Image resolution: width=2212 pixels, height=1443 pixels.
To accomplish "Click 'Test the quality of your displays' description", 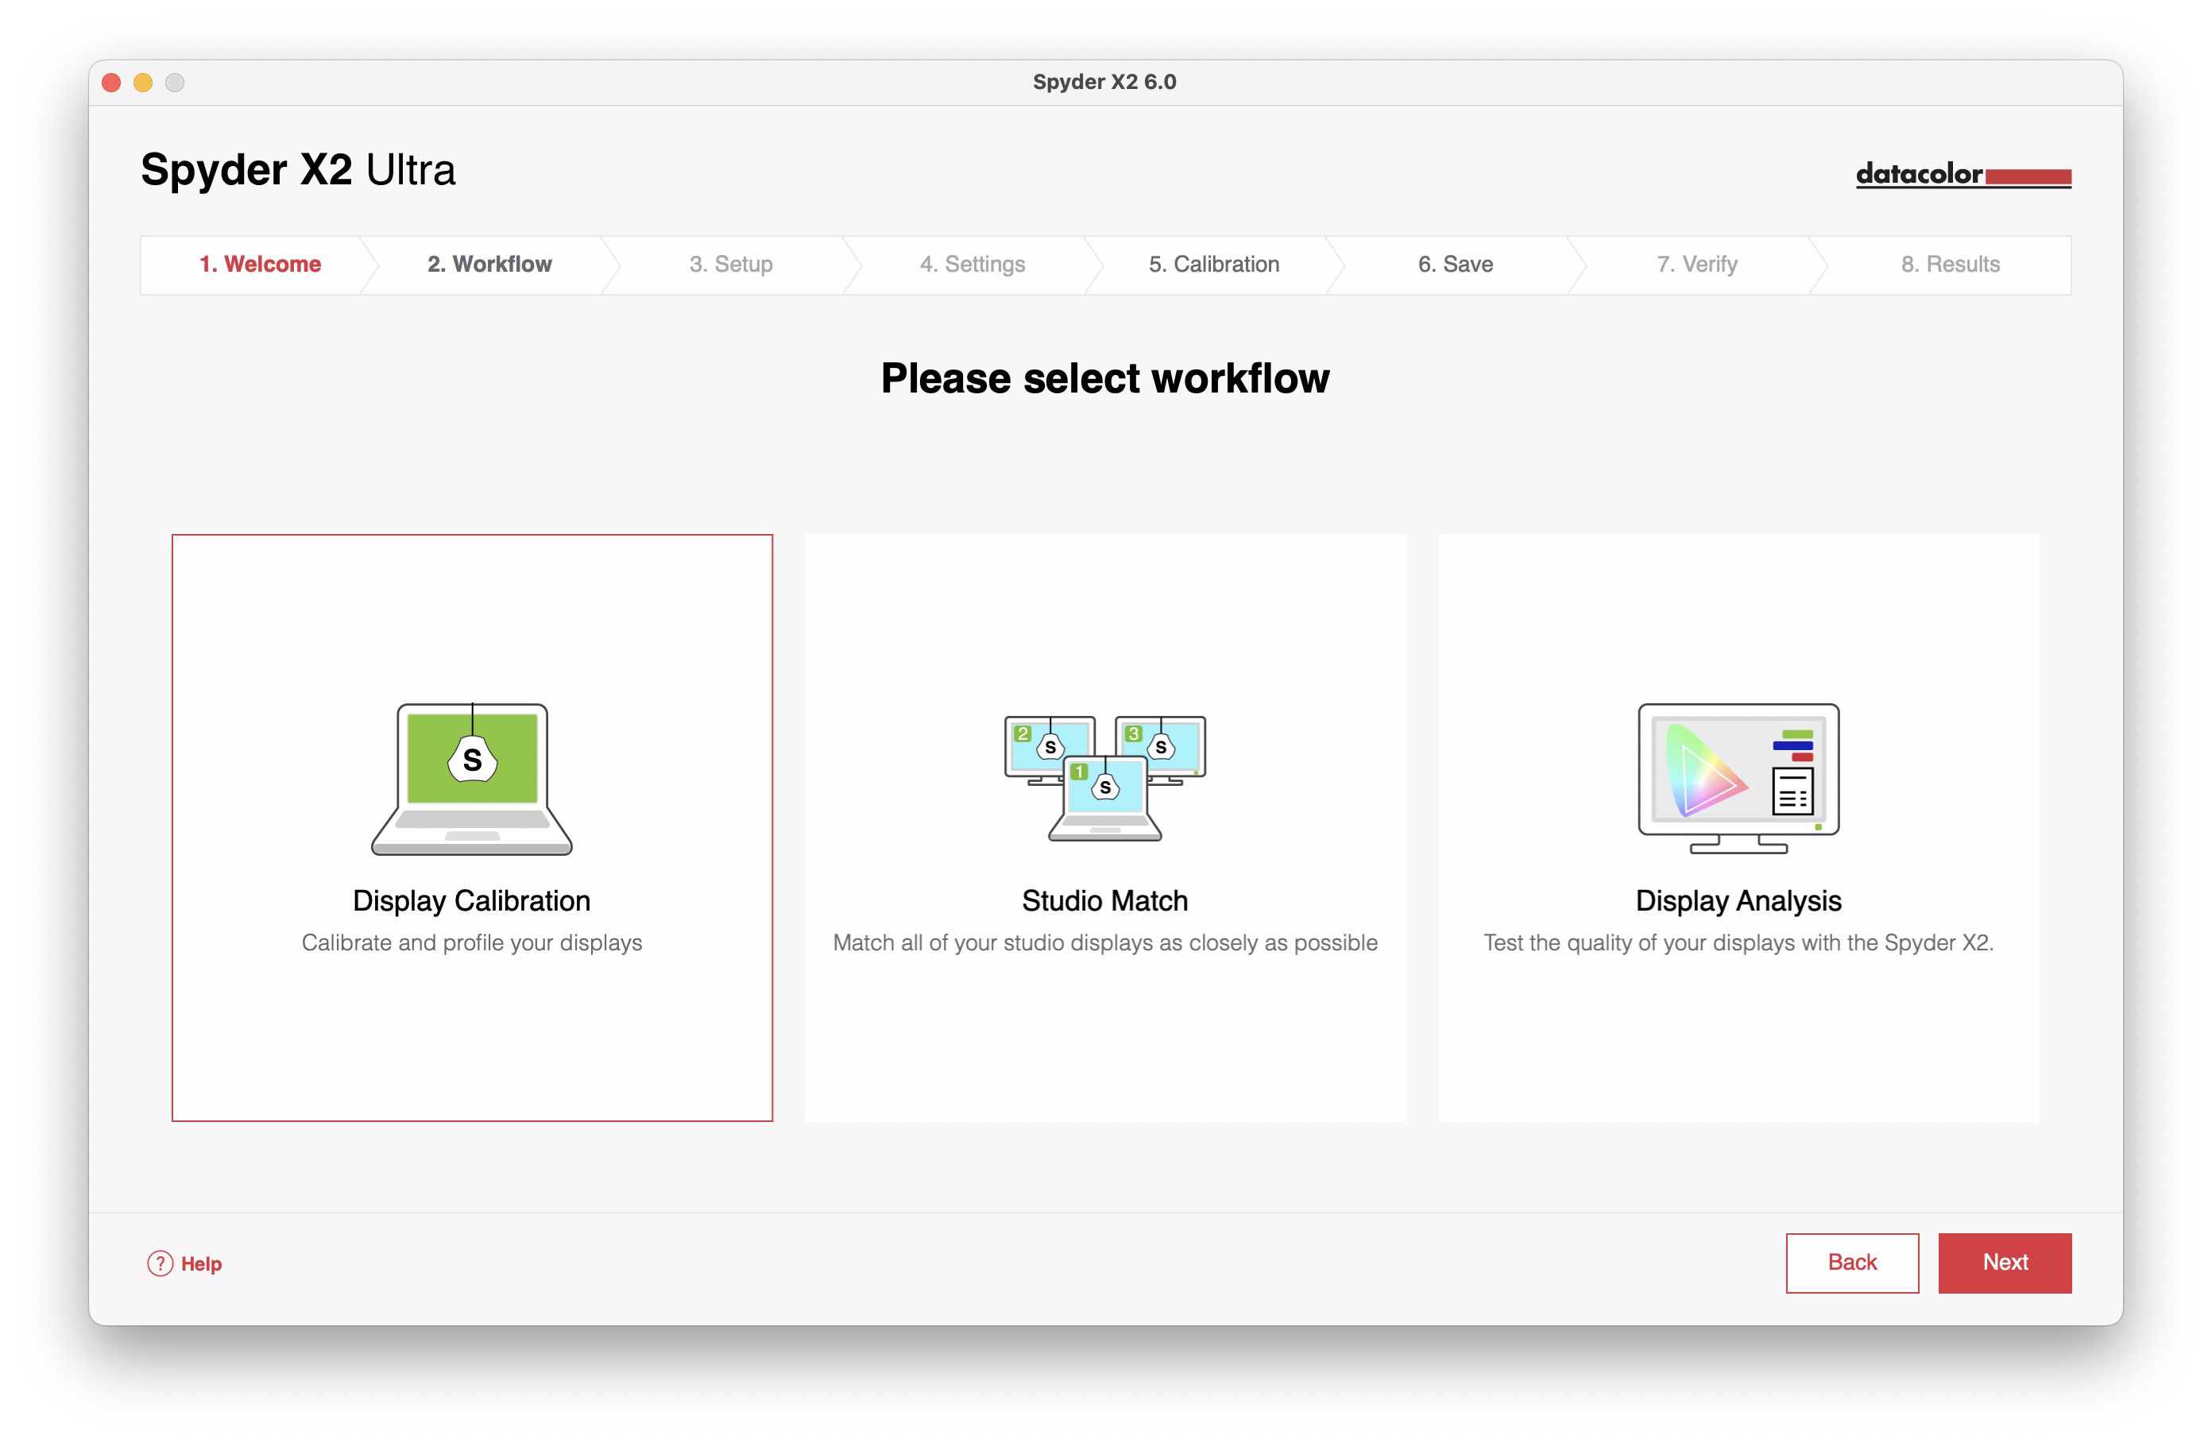I will [x=1738, y=942].
